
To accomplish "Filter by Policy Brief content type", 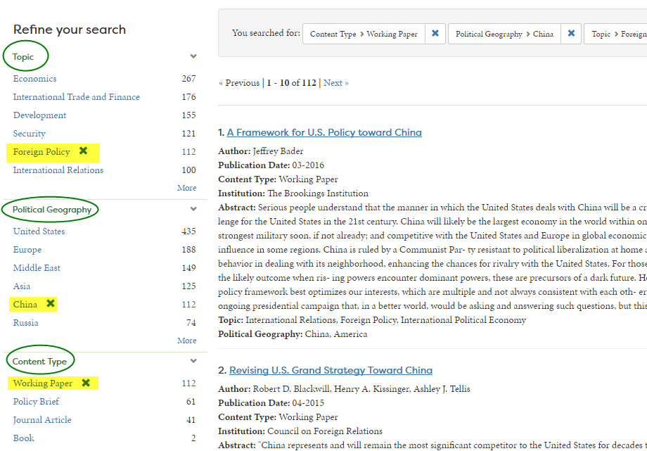I will point(36,402).
